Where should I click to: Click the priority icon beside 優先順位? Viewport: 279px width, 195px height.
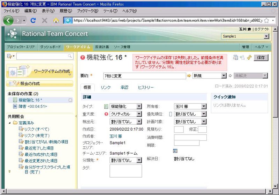(171, 114)
